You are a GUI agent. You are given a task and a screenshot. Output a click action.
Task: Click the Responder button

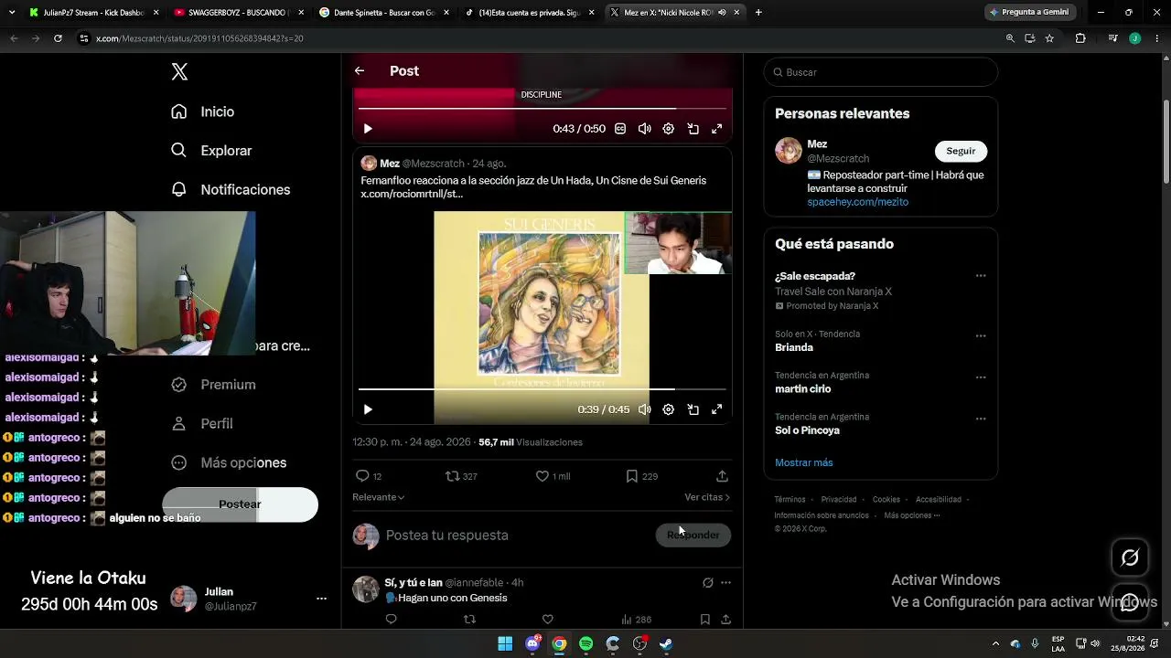coord(693,536)
